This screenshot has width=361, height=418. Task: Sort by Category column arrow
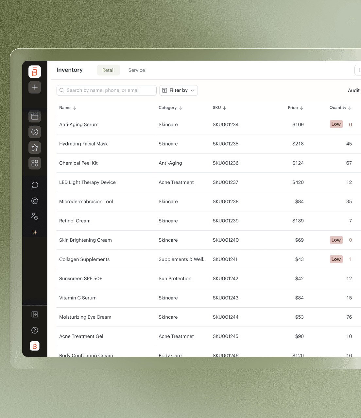point(180,108)
